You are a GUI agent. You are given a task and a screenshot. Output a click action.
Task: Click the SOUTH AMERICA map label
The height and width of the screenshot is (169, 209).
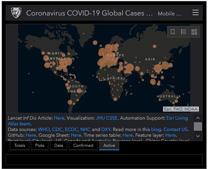coord(77,89)
